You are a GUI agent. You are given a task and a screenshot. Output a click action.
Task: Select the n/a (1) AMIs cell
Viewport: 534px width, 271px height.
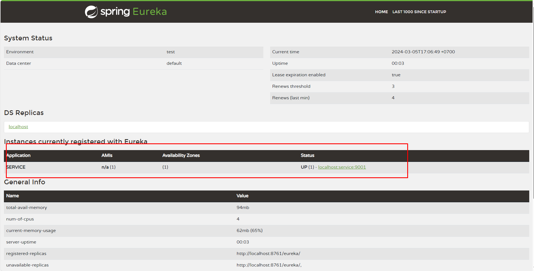(109, 167)
